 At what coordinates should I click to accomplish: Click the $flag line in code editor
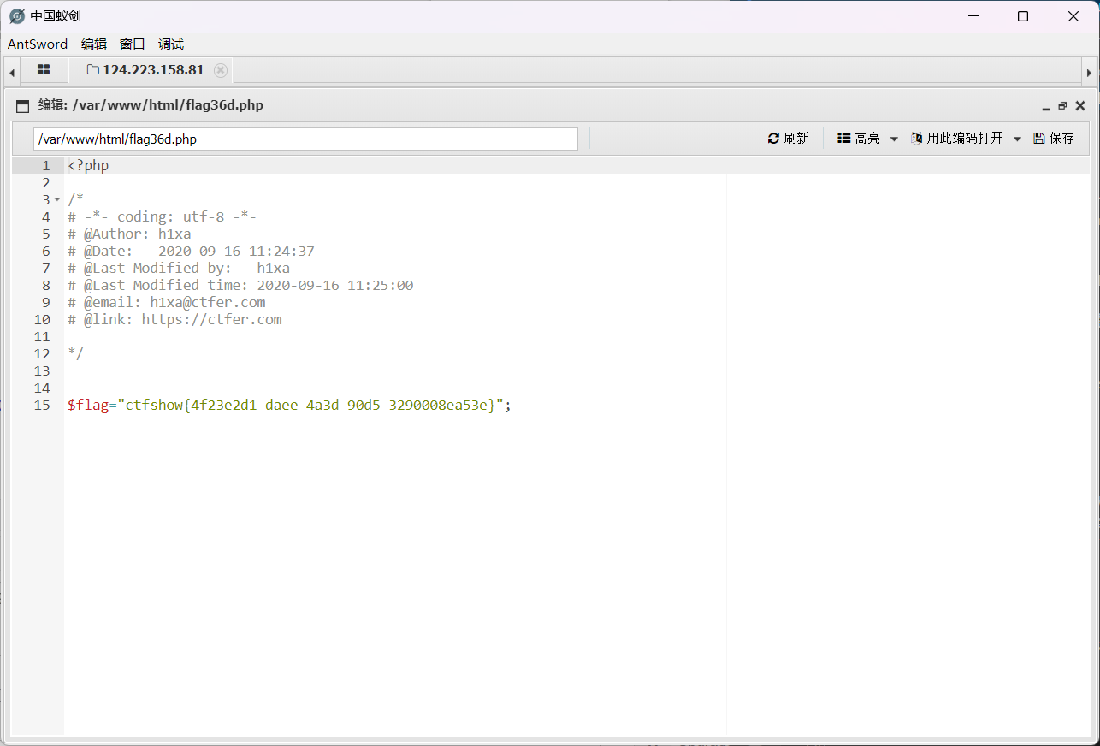click(289, 406)
